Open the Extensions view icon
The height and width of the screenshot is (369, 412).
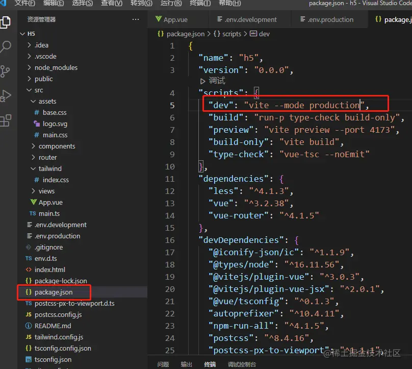point(6,120)
